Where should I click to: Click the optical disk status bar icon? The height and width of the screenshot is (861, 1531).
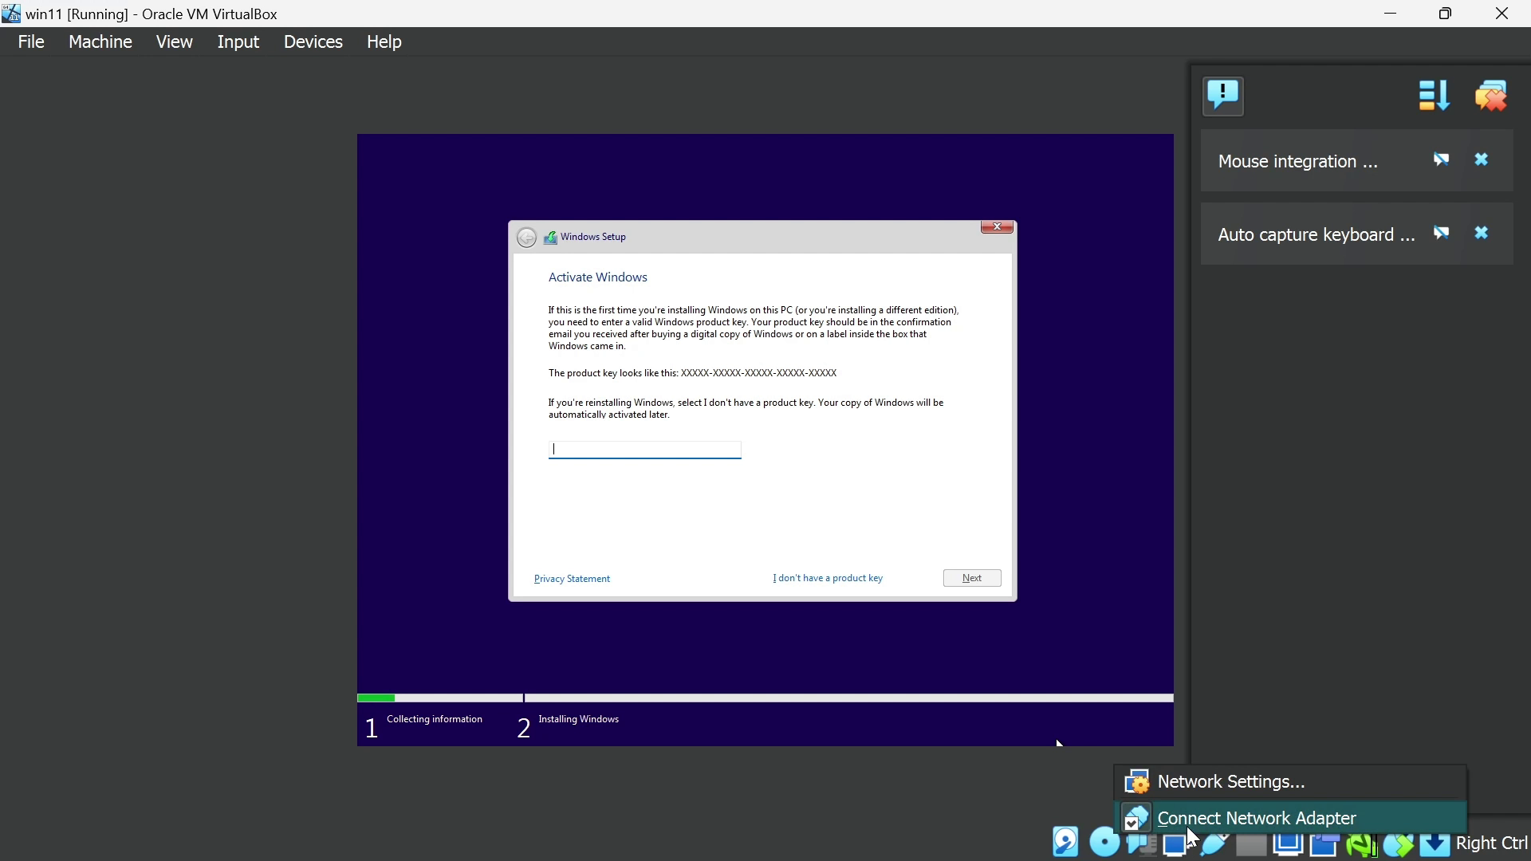[1104, 843]
